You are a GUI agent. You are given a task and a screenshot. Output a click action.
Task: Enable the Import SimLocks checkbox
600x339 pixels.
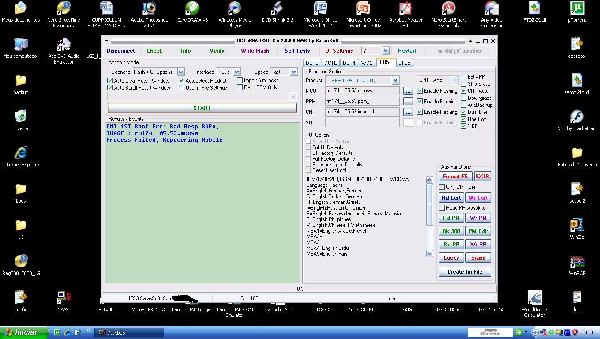tap(240, 80)
